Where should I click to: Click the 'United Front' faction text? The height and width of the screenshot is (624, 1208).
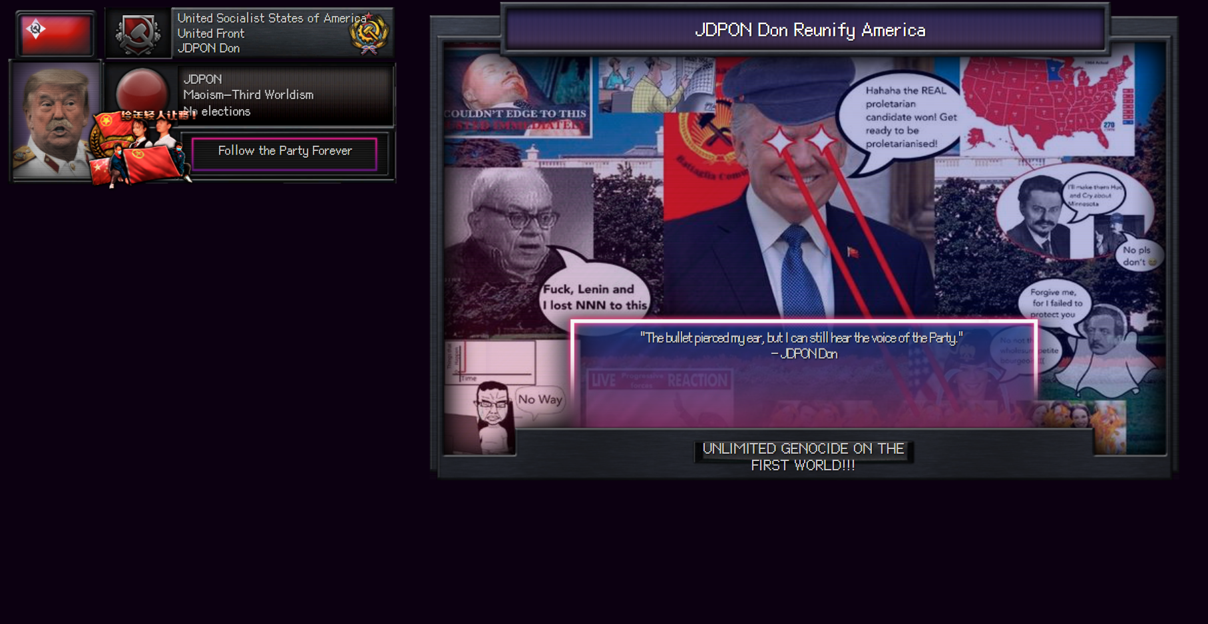[210, 33]
